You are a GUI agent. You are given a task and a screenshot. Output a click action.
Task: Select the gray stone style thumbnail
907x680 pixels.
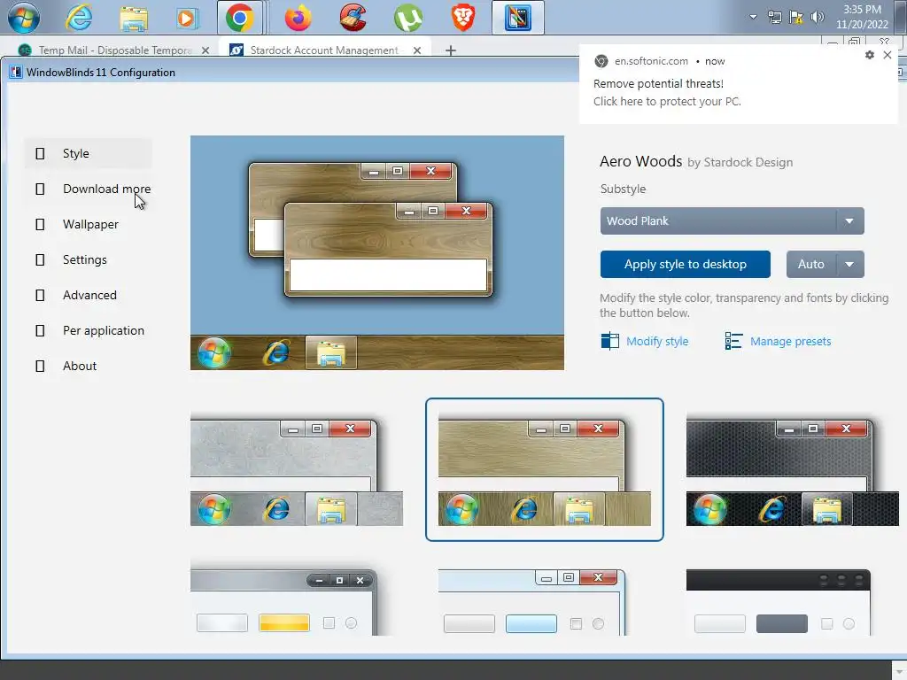[296, 471]
